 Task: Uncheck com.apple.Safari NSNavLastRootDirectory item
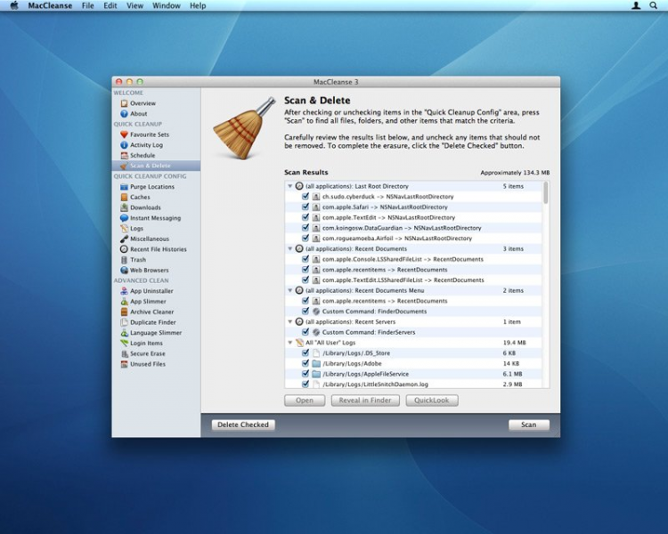point(305,207)
